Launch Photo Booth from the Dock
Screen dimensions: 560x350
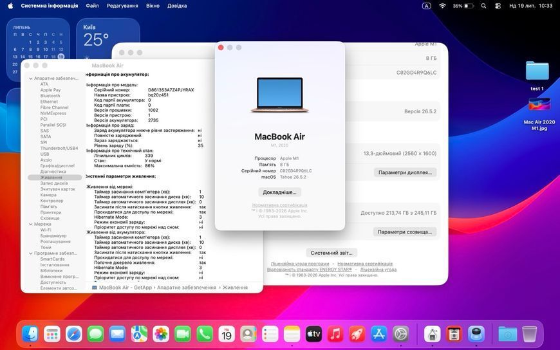coord(454,335)
